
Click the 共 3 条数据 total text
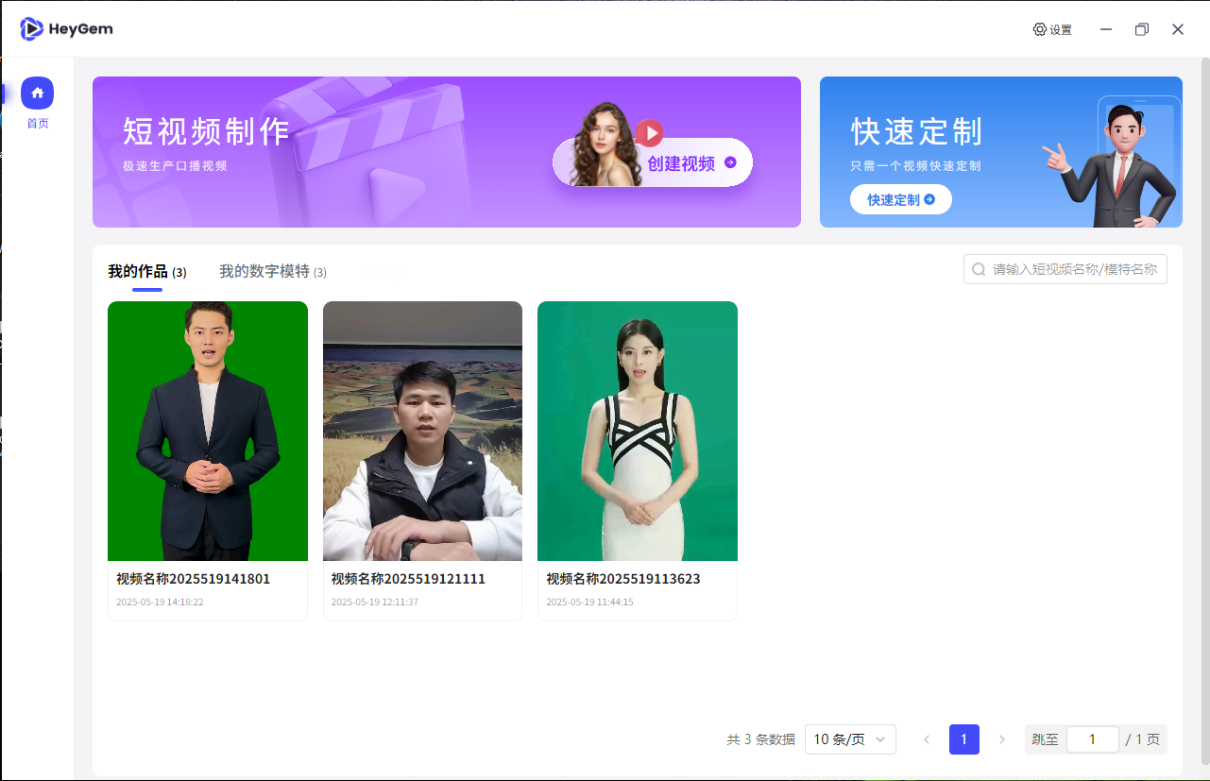pos(760,739)
